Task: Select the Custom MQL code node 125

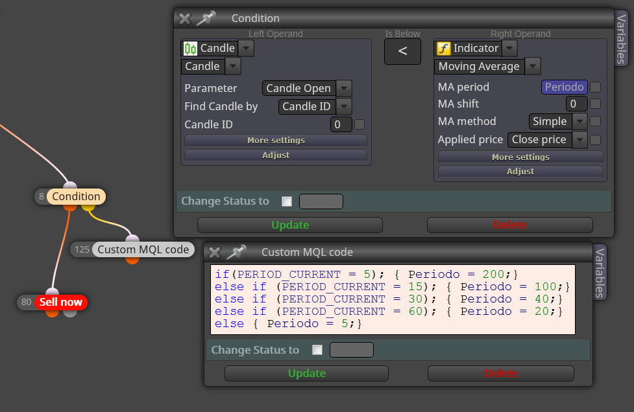Action: 143,249
